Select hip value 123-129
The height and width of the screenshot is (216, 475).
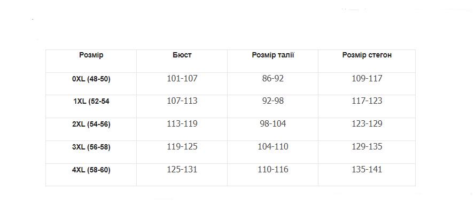[x=367, y=124]
